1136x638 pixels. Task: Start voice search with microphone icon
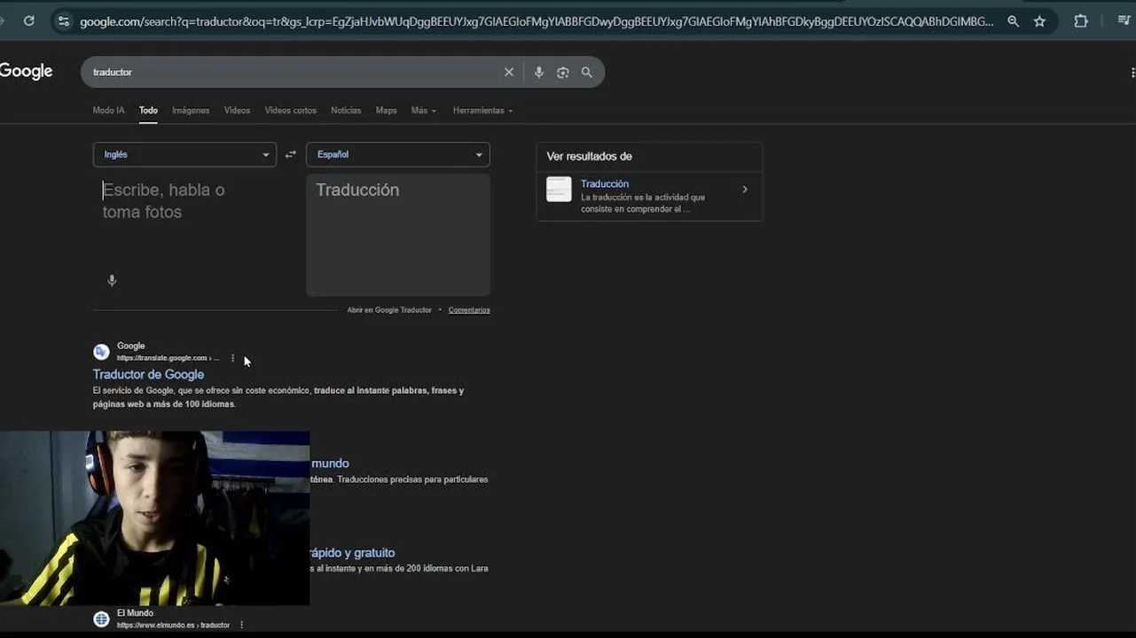click(538, 72)
